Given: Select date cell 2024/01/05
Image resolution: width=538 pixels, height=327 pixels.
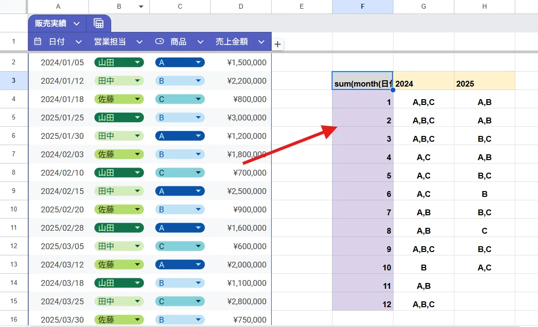Looking at the screenshot, I should [x=58, y=62].
